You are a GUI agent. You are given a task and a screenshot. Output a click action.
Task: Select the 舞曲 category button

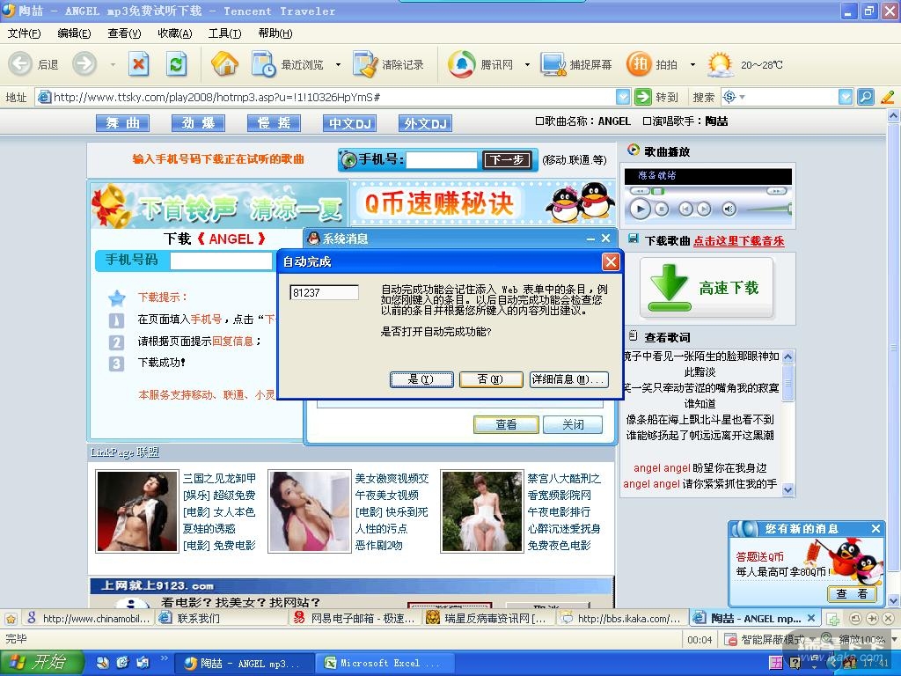click(122, 123)
